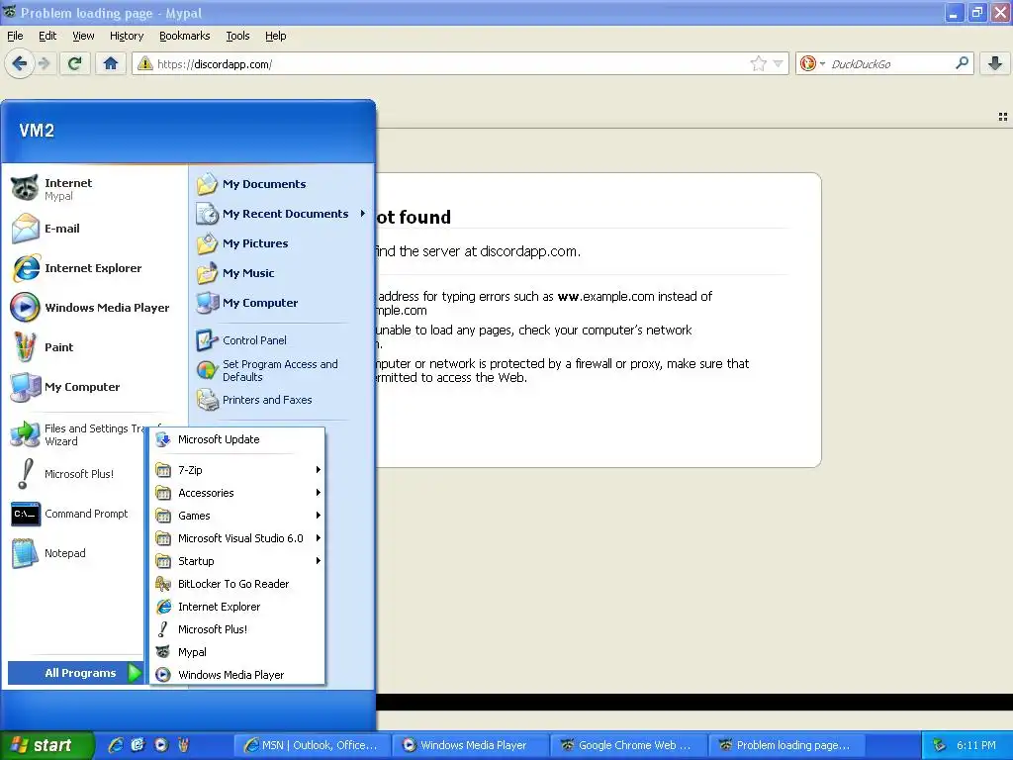1013x760 pixels.
Task: Expand Microsoft Visual Studio 6.0 folder
Action: pos(237,538)
